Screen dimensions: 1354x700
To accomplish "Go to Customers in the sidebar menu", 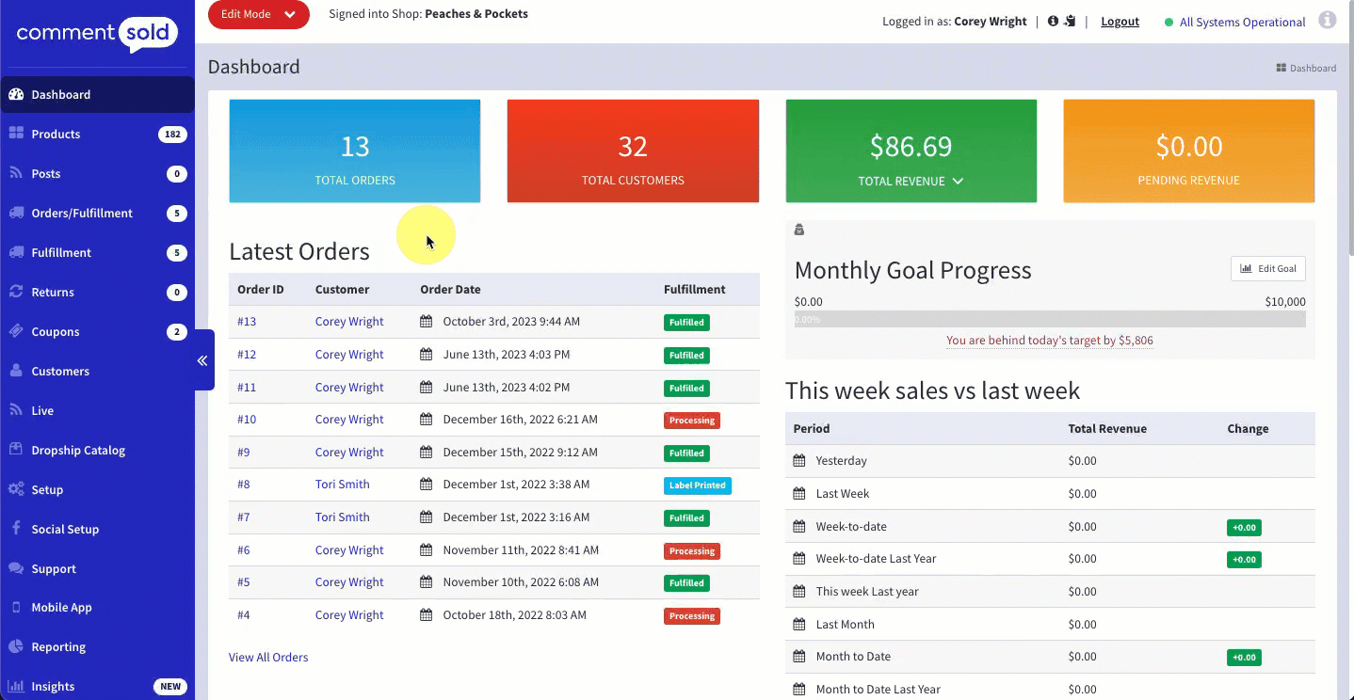I will pyautogui.click(x=60, y=371).
